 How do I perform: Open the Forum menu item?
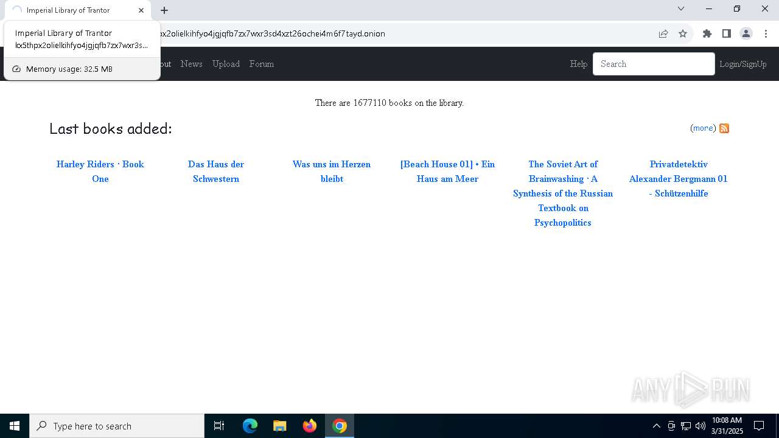262,64
